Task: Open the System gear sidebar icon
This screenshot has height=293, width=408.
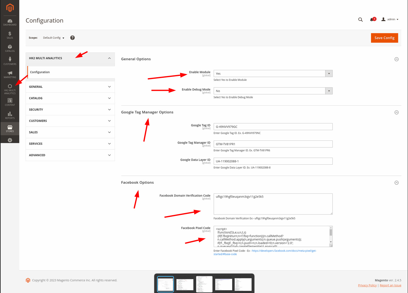Action: 10,140
